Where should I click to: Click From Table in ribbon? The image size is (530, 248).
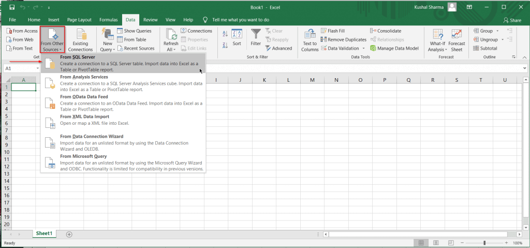coord(131,39)
